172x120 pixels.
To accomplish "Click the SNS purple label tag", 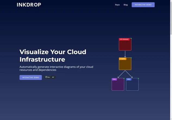I will point(114,79).
